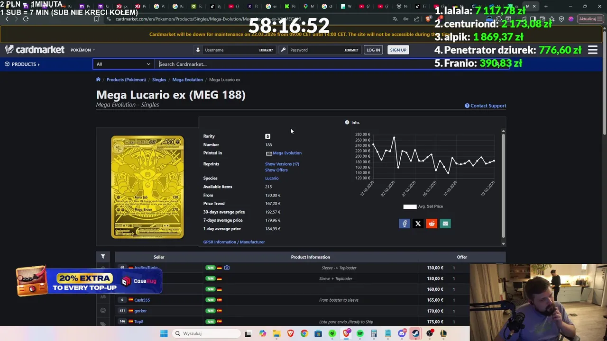Open the Calculator from the taskbar
The height and width of the screenshot is (341, 607).
(x=374, y=333)
